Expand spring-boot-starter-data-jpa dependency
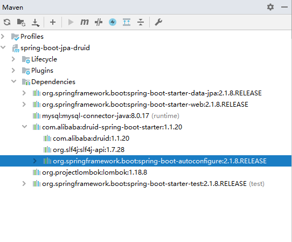Screen dimensions: 292x242 click(x=24, y=93)
